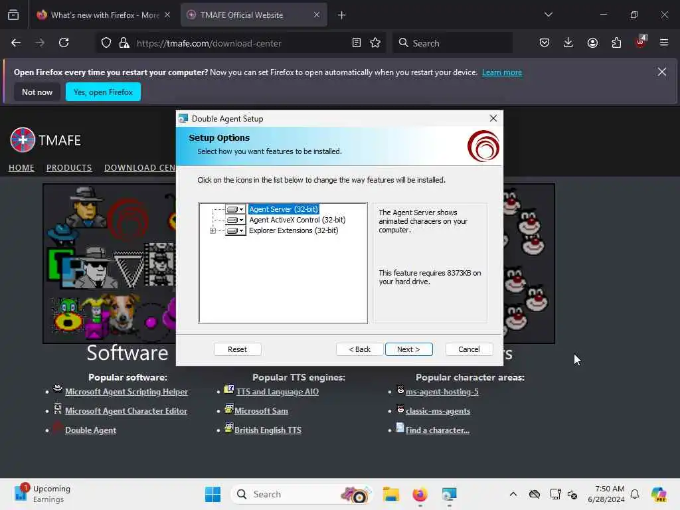Open Firefox recent browsing view icon
The height and width of the screenshot is (510, 680).
[13, 15]
